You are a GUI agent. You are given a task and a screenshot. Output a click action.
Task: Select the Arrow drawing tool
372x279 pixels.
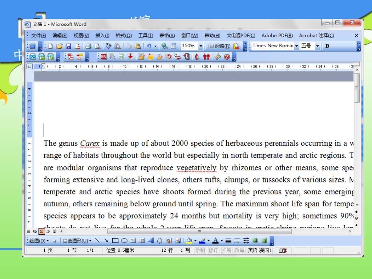pos(106,240)
